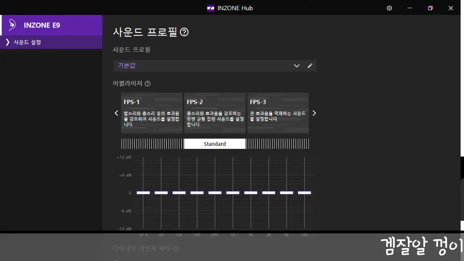The height and width of the screenshot is (261, 464).
Task: Restore down the INZONE Hub window
Action: 430,8
